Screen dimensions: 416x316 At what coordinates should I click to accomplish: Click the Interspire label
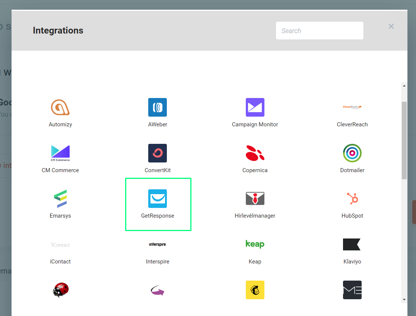click(x=158, y=262)
